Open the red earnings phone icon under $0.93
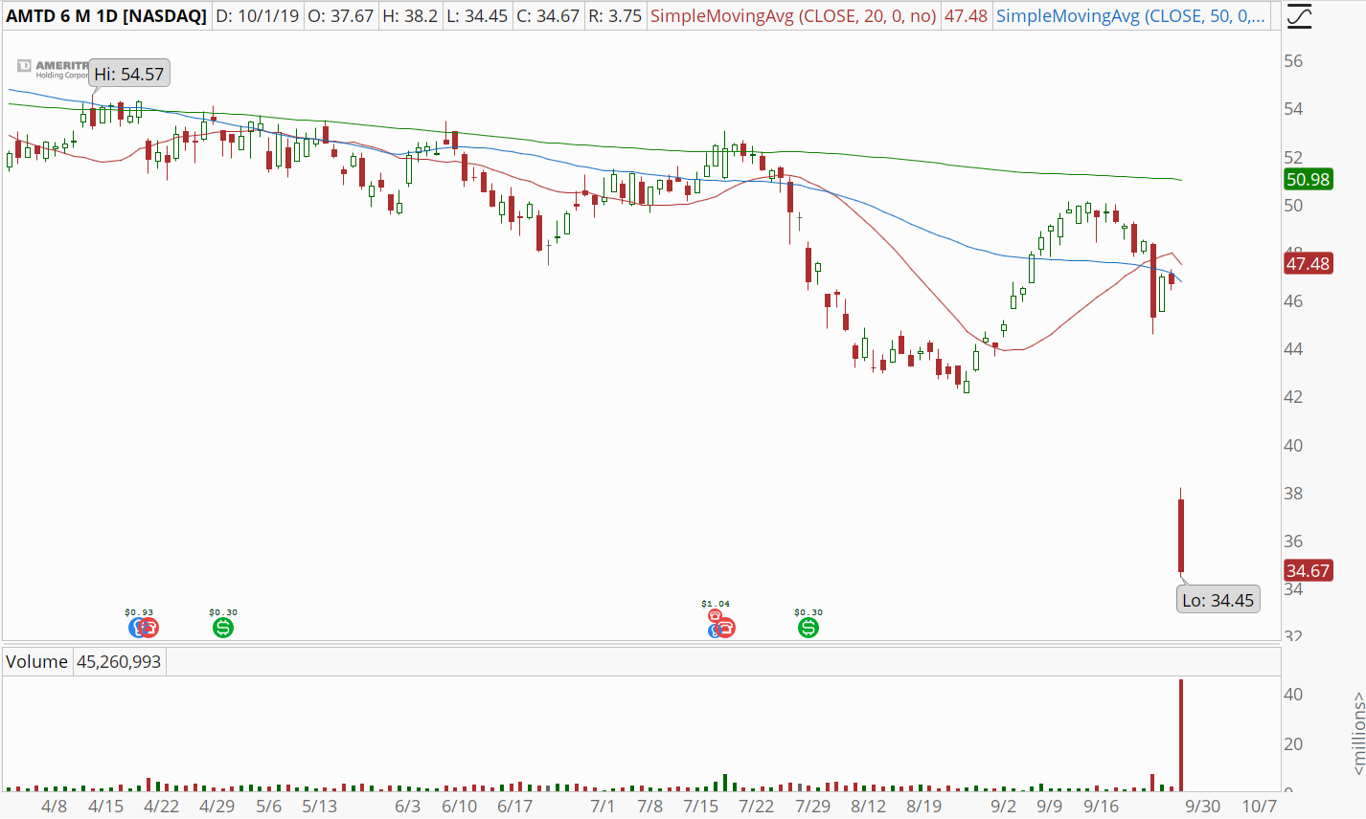 coord(148,628)
